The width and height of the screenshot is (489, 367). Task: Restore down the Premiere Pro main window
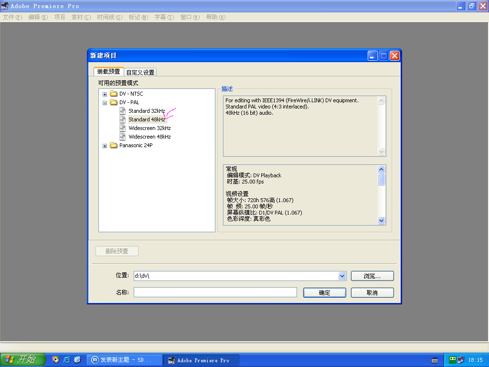click(472, 6)
